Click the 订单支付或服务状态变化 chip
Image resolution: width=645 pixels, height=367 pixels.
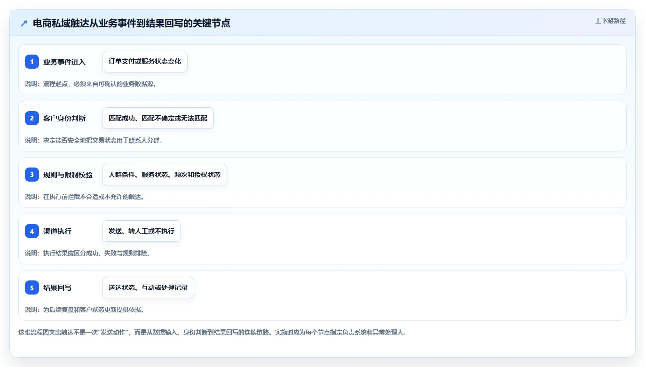click(x=145, y=62)
